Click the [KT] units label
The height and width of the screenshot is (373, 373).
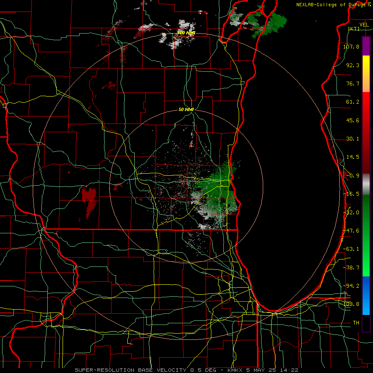click(x=354, y=29)
